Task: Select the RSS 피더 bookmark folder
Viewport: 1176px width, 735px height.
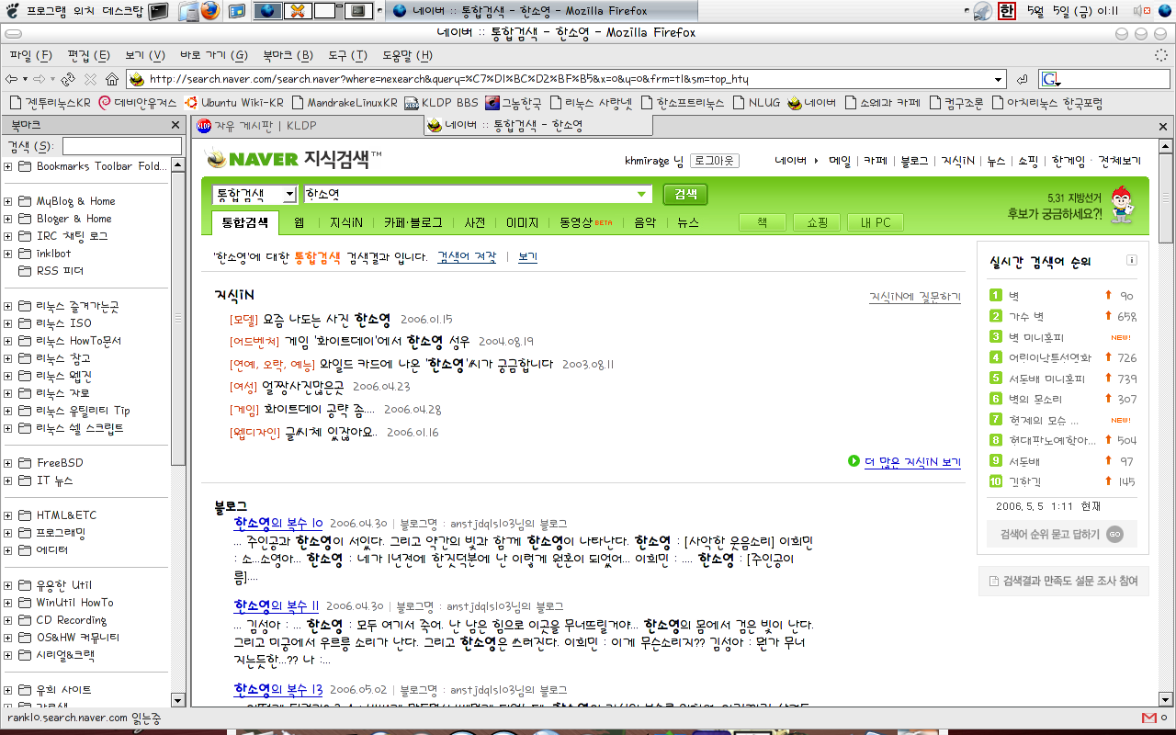Action: click(60, 271)
